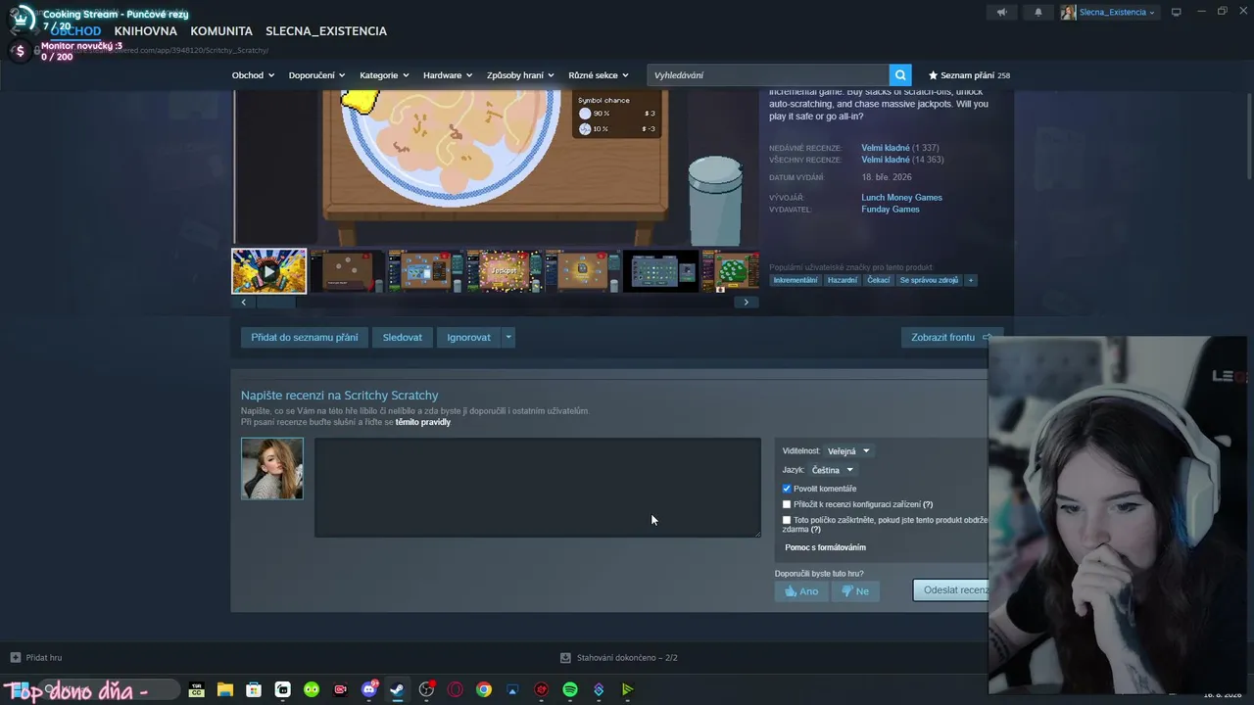Image resolution: width=1254 pixels, height=705 pixels.
Task: Toggle Povolit komentáře checkbox
Action: (x=787, y=489)
